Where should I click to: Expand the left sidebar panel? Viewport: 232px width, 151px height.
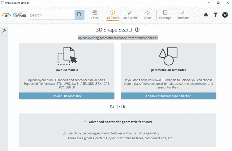pyautogui.click(x=4, y=31)
